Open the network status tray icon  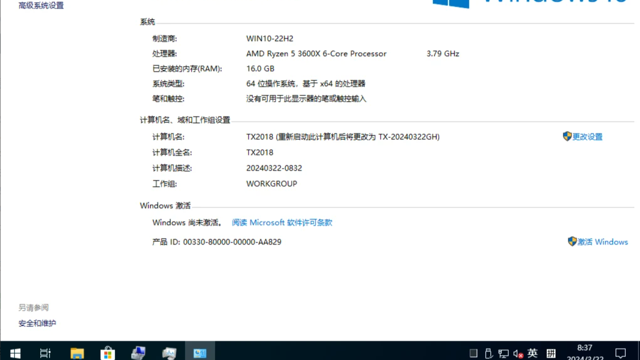503,353
